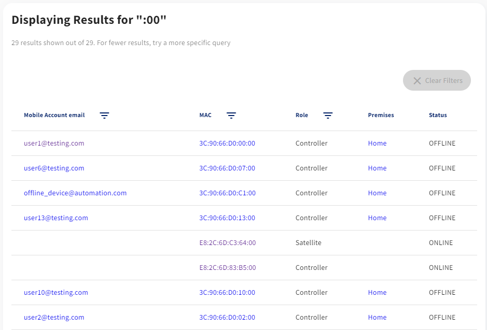487x330 pixels.
Task: Open user10@testing.com account link
Action: (56, 293)
